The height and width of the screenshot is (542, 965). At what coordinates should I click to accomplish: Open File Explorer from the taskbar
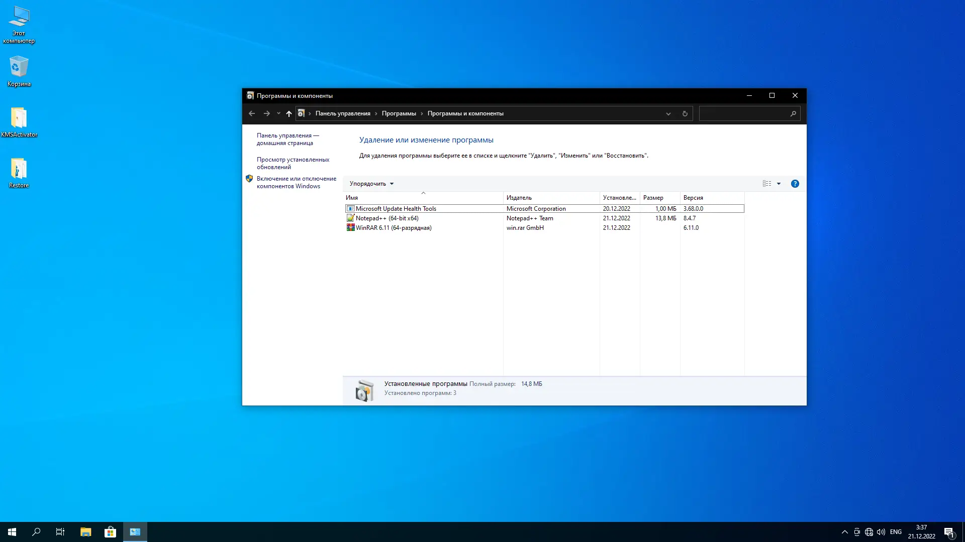click(85, 532)
